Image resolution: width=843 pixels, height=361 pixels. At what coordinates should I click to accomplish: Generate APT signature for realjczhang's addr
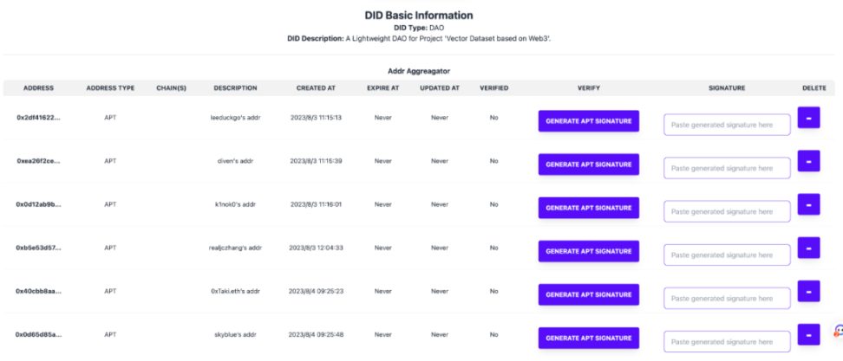pos(588,251)
